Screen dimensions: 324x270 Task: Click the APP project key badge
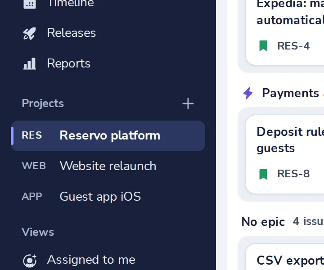click(x=32, y=196)
